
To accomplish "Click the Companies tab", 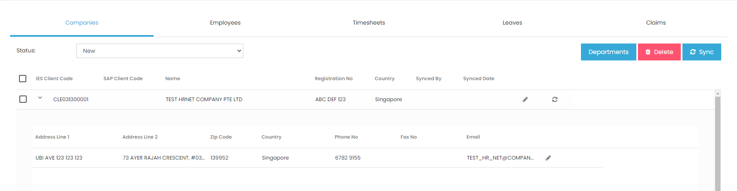I will (x=82, y=23).
